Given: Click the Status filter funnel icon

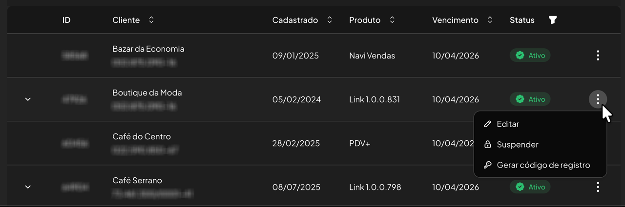Looking at the screenshot, I should (x=553, y=20).
